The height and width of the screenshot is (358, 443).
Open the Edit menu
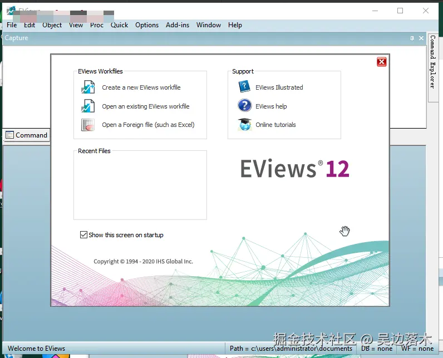pyautogui.click(x=29, y=25)
